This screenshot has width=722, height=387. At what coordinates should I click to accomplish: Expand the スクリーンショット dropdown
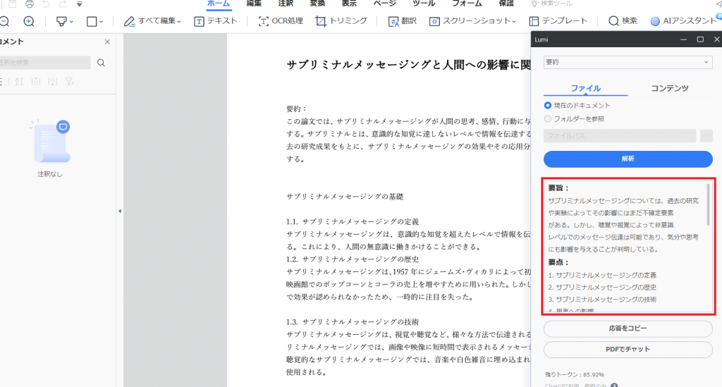pos(514,21)
